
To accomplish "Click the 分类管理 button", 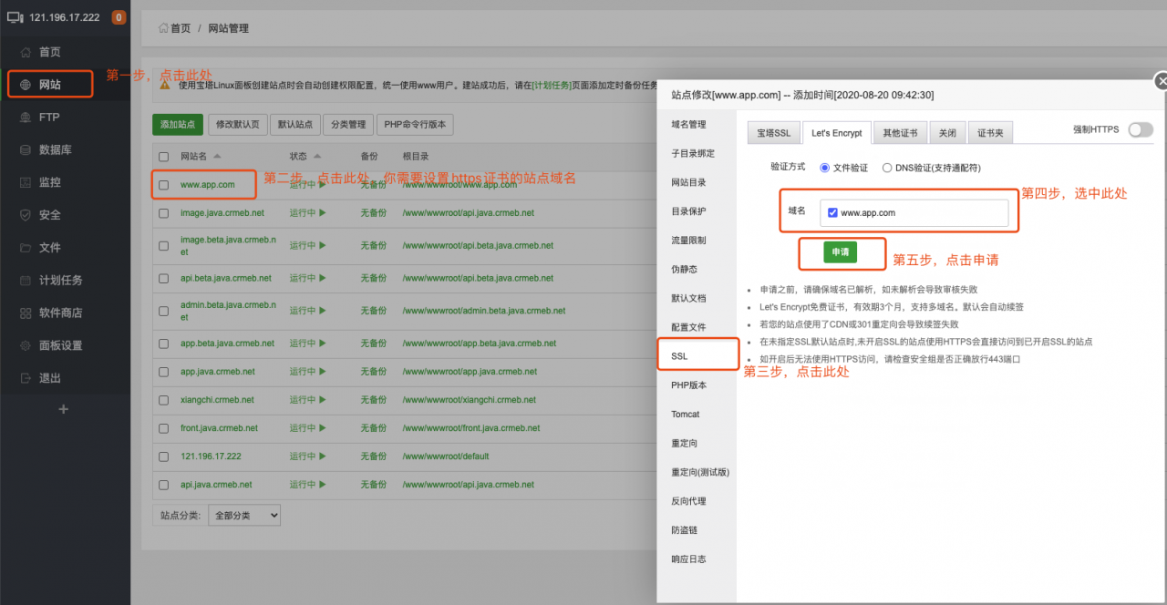I will pos(348,125).
